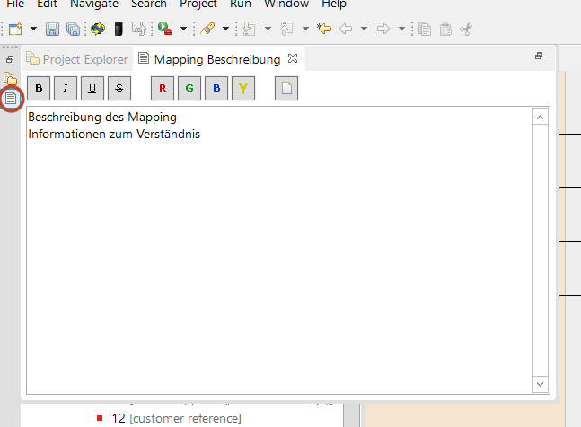Open the Navigate menu

pos(94,4)
